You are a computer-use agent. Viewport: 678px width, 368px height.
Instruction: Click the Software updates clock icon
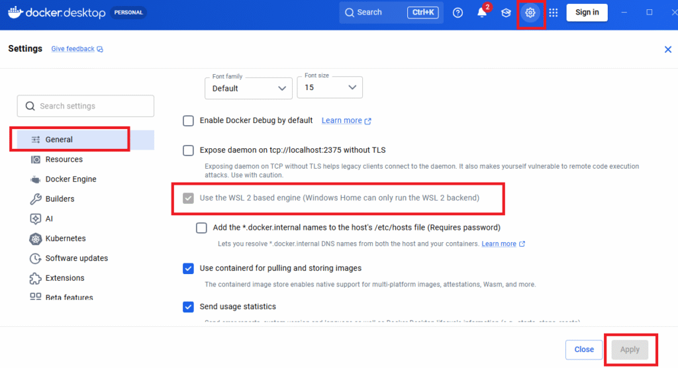point(36,259)
